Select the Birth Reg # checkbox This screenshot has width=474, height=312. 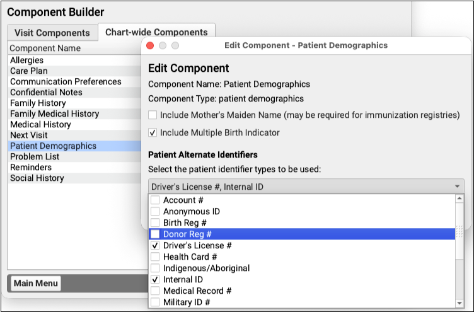click(155, 223)
